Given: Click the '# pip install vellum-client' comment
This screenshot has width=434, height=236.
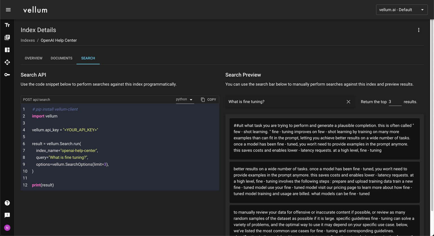Looking at the screenshot, I should click(55, 109).
